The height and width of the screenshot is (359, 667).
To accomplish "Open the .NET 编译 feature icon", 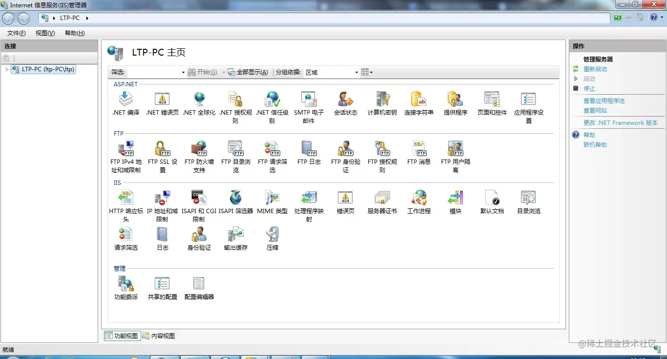I will click(126, 100).
